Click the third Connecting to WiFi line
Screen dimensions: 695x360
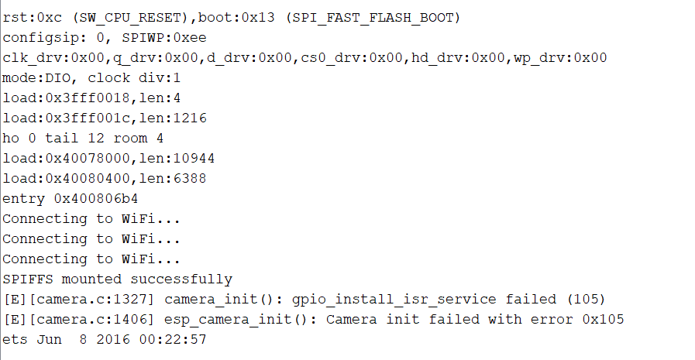coord(91,259)
